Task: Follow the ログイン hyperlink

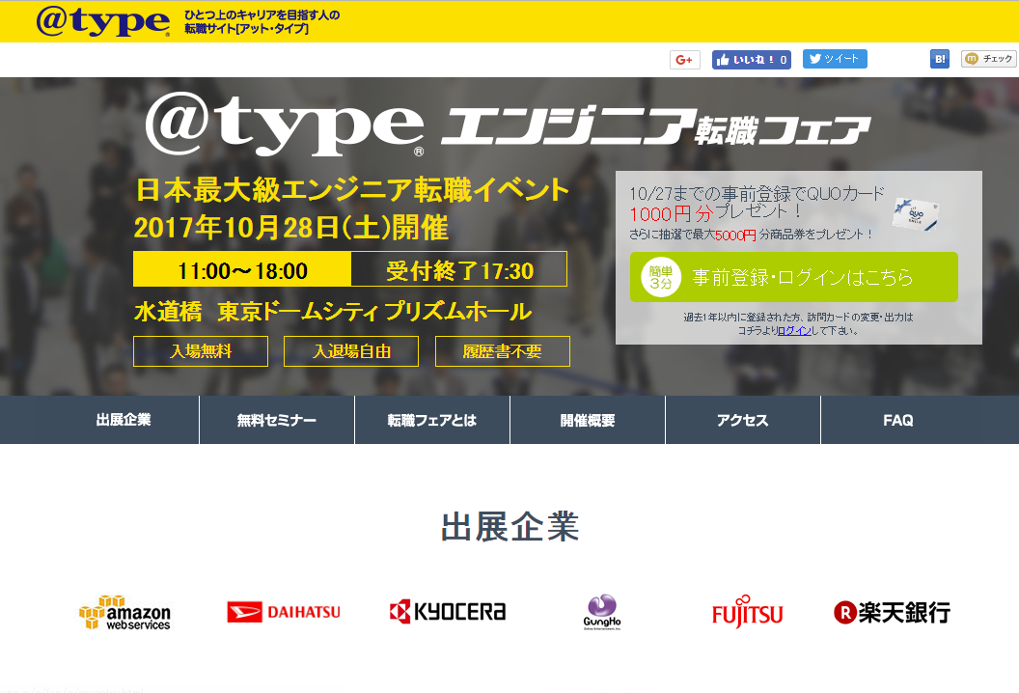Action: 794,330
